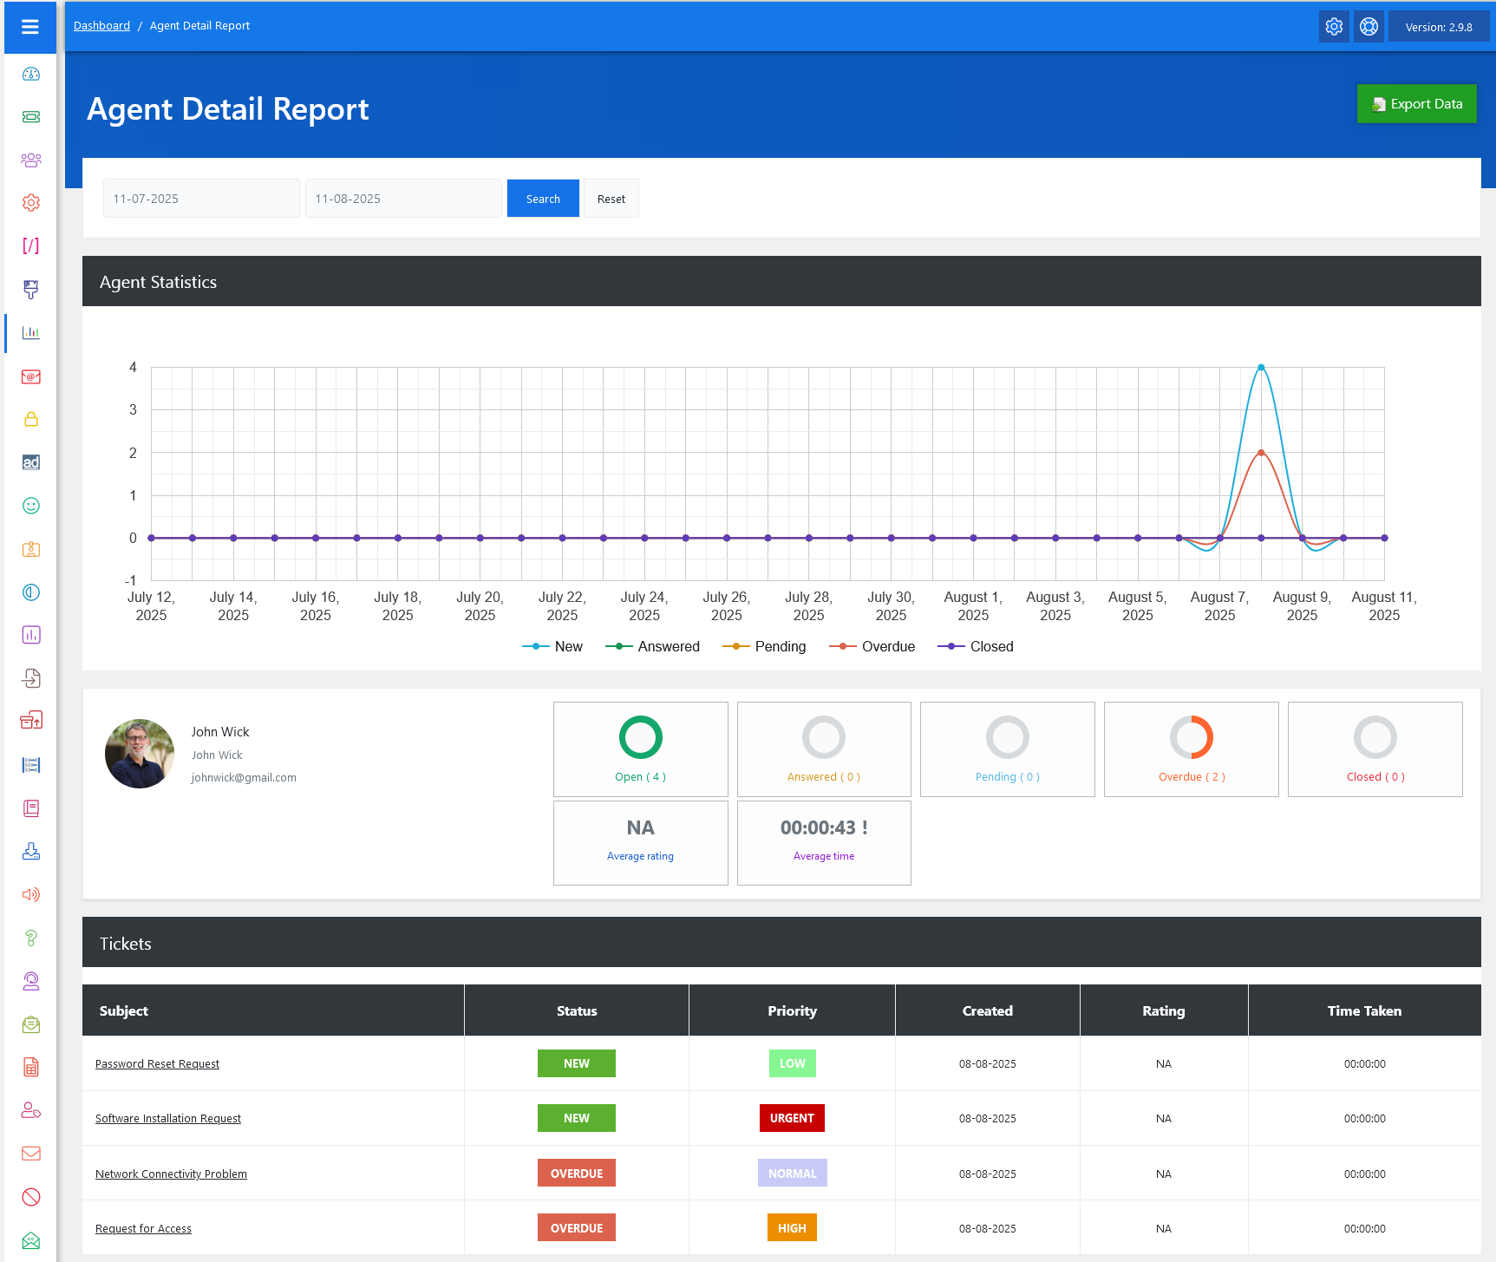
Task: Expand the sidebar with hamburger menu
Action: [x=30, y=27]
